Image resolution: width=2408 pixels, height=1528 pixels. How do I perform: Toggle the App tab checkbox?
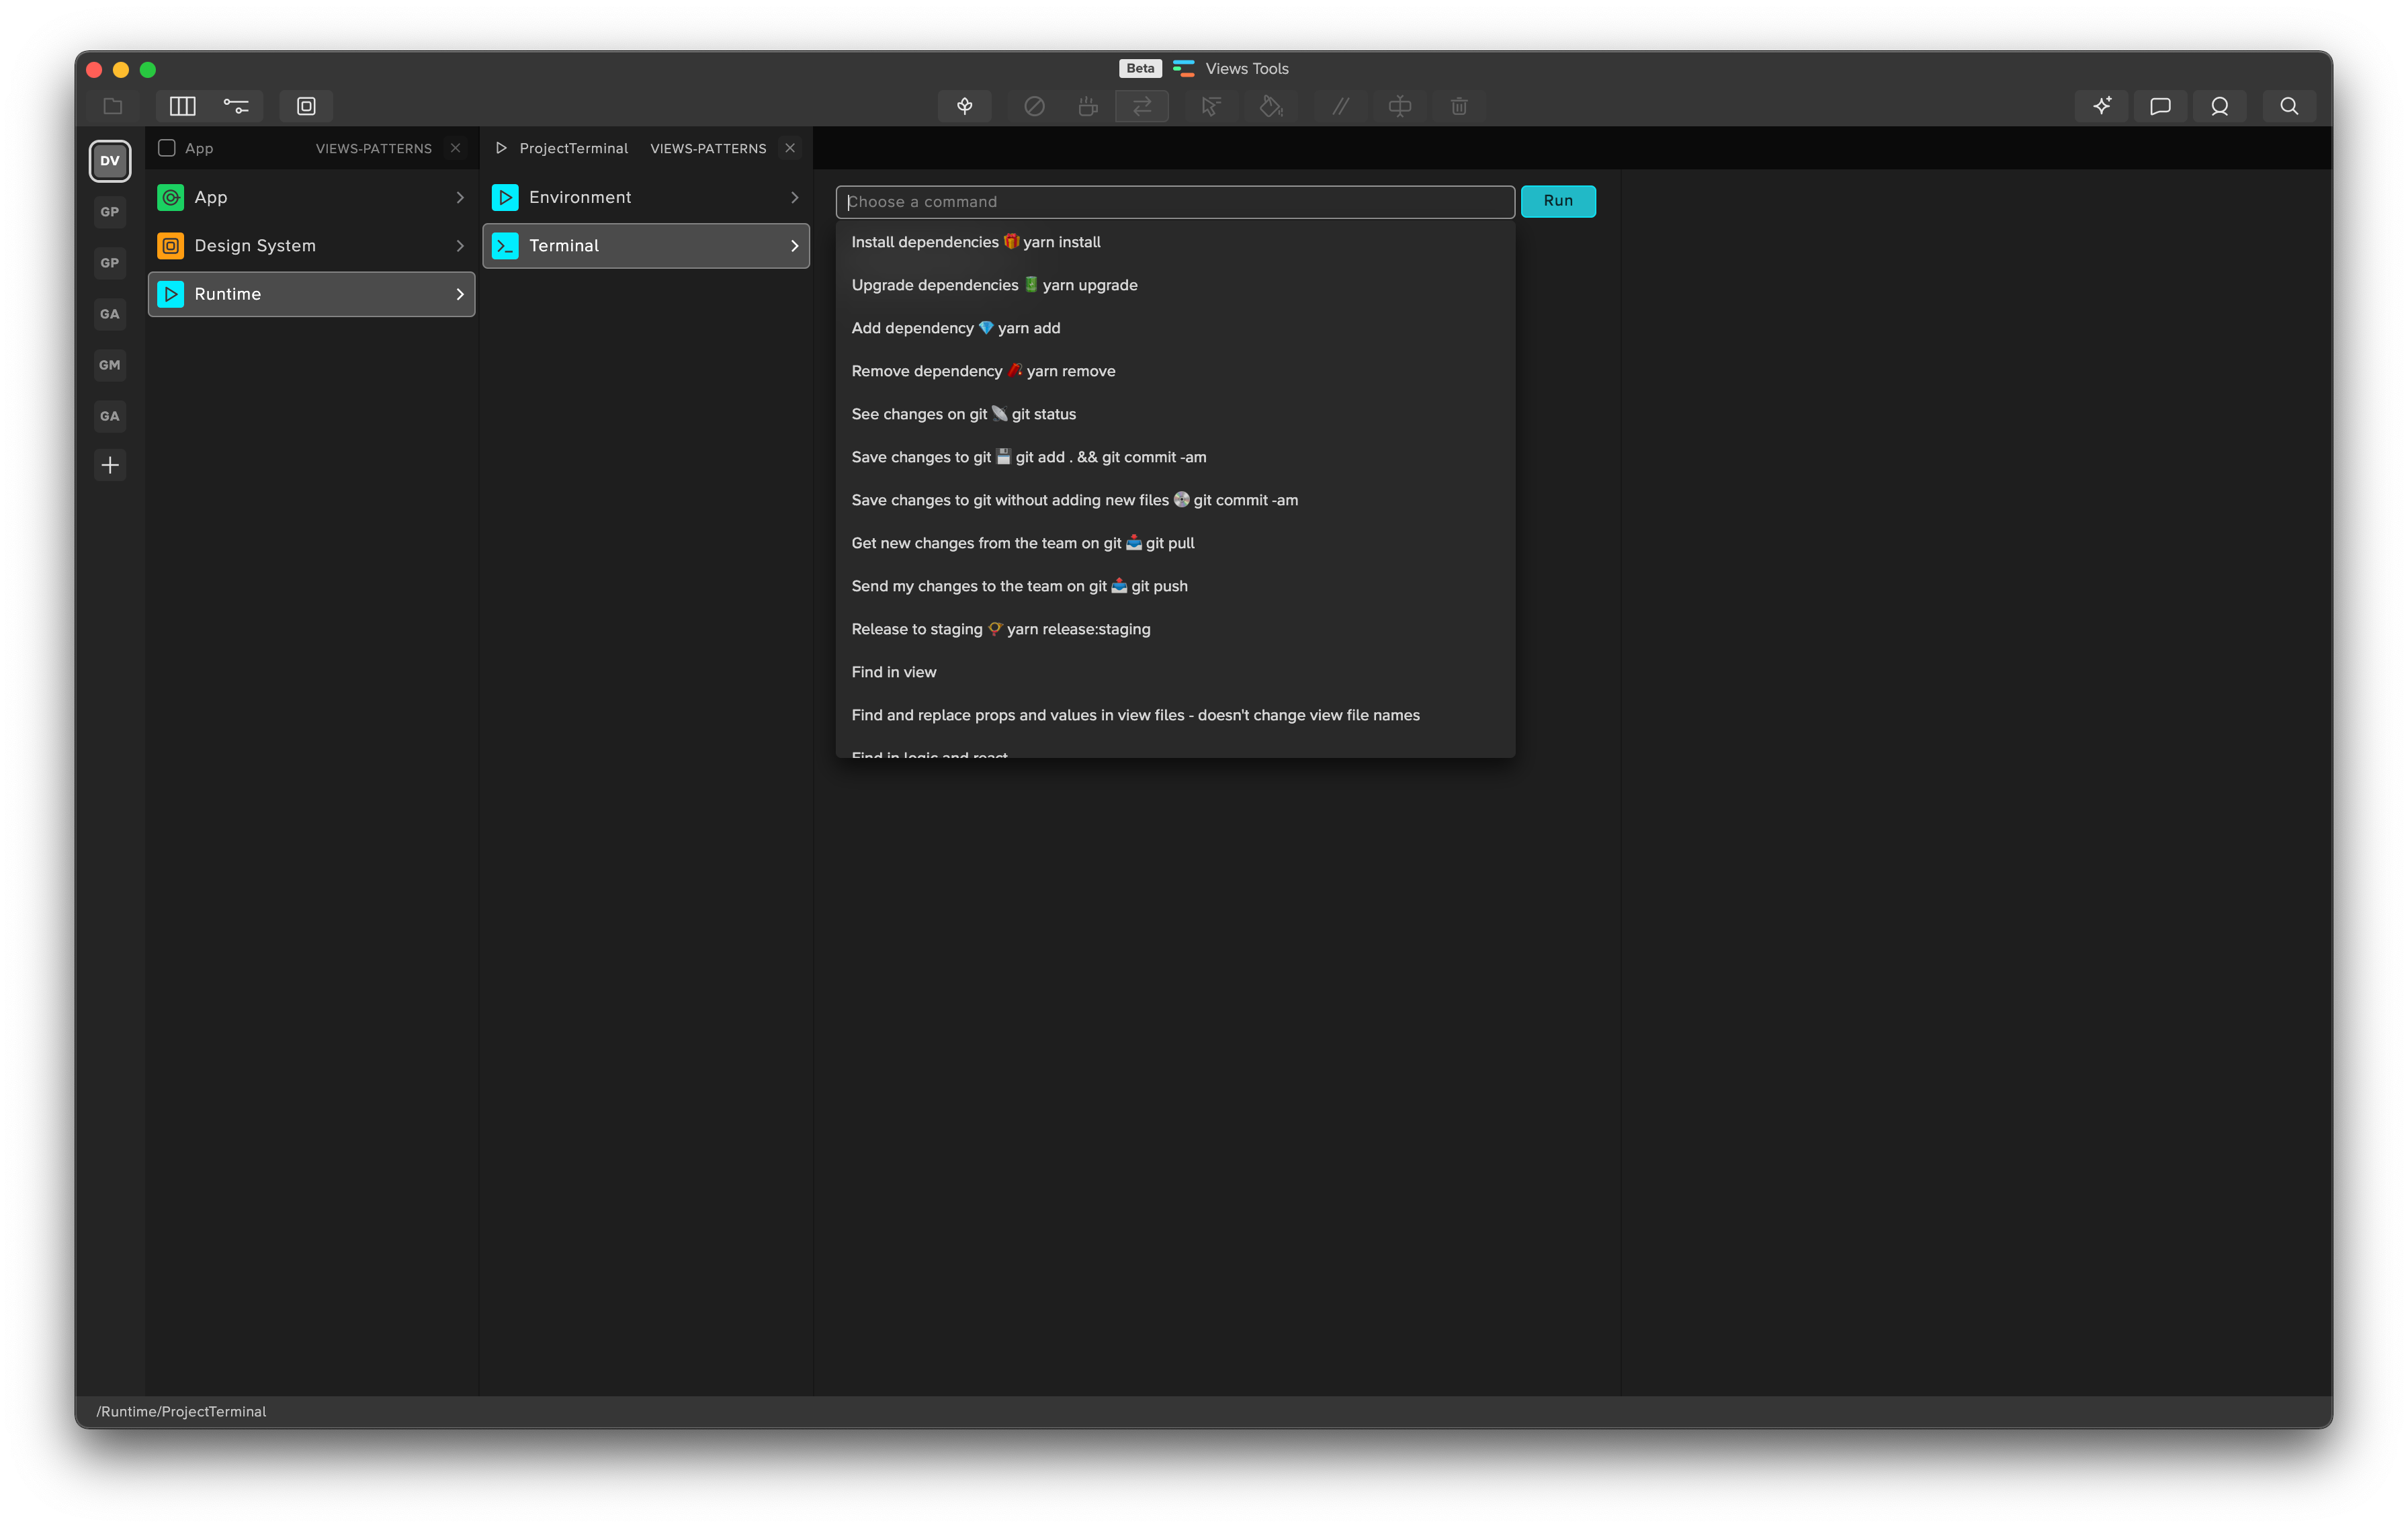pyautogui.click(x=167, y=148)
